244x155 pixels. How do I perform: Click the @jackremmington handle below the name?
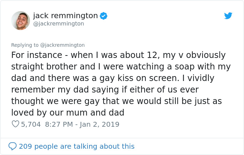click(59, 24)
